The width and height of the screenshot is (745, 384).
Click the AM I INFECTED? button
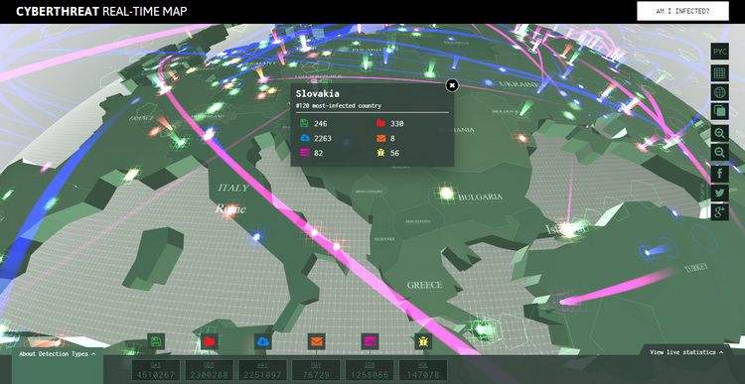pyautogui.click(x=682, y=11)
